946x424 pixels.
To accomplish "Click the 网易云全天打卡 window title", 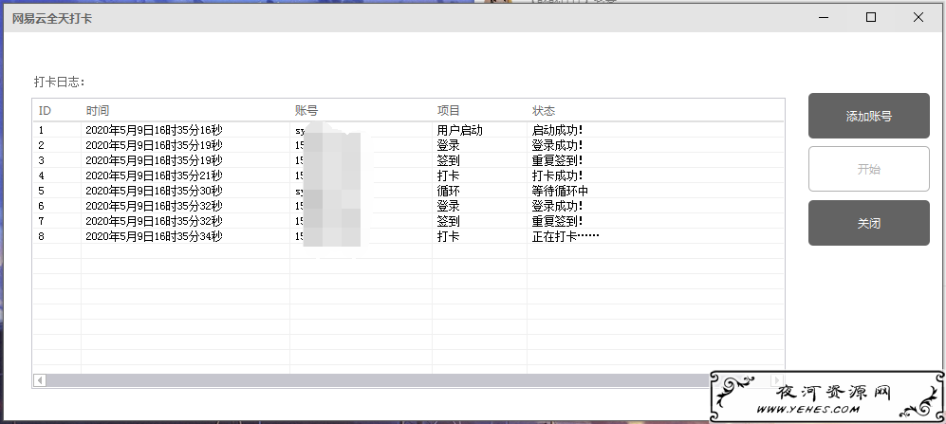I will click(52, 18).
